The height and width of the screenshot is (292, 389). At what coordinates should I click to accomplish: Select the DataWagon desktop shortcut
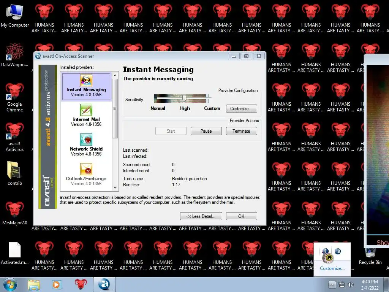[x=15, y=55]
